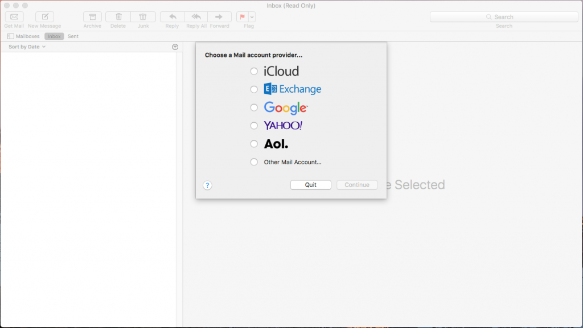The image size is (583, 328).
Task: Click the Google logo
Action: (x=286, y=108)
